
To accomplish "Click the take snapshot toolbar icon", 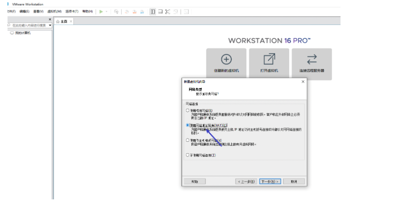I will (x=127, y=11).
